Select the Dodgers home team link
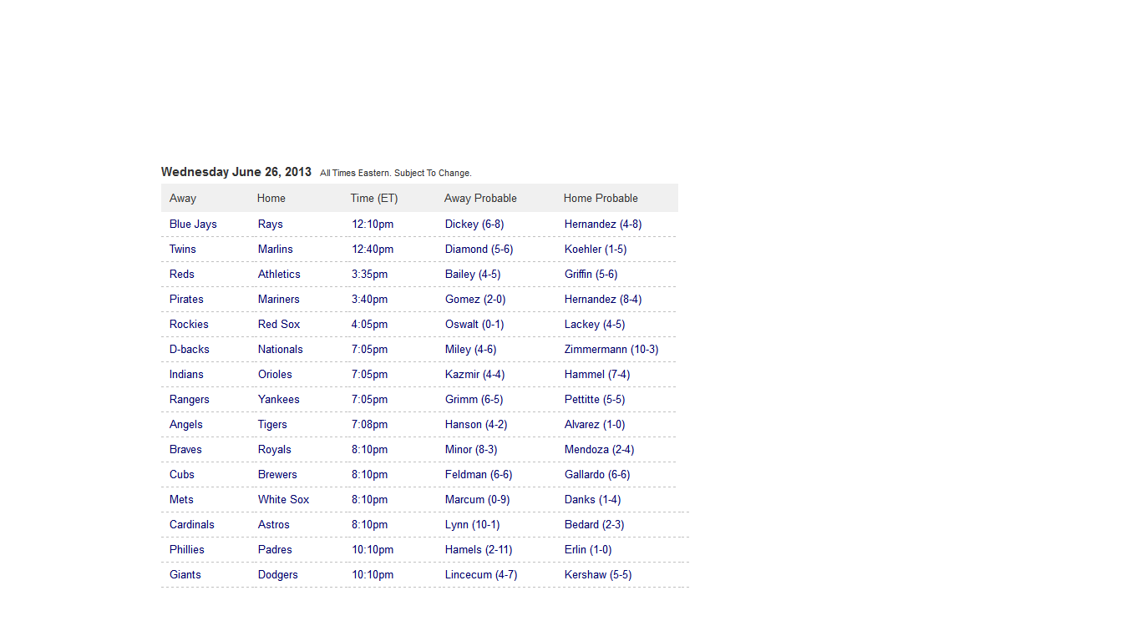Viewport: 1141px width, 641px height. pyautogui.click(x=278, y=574)
